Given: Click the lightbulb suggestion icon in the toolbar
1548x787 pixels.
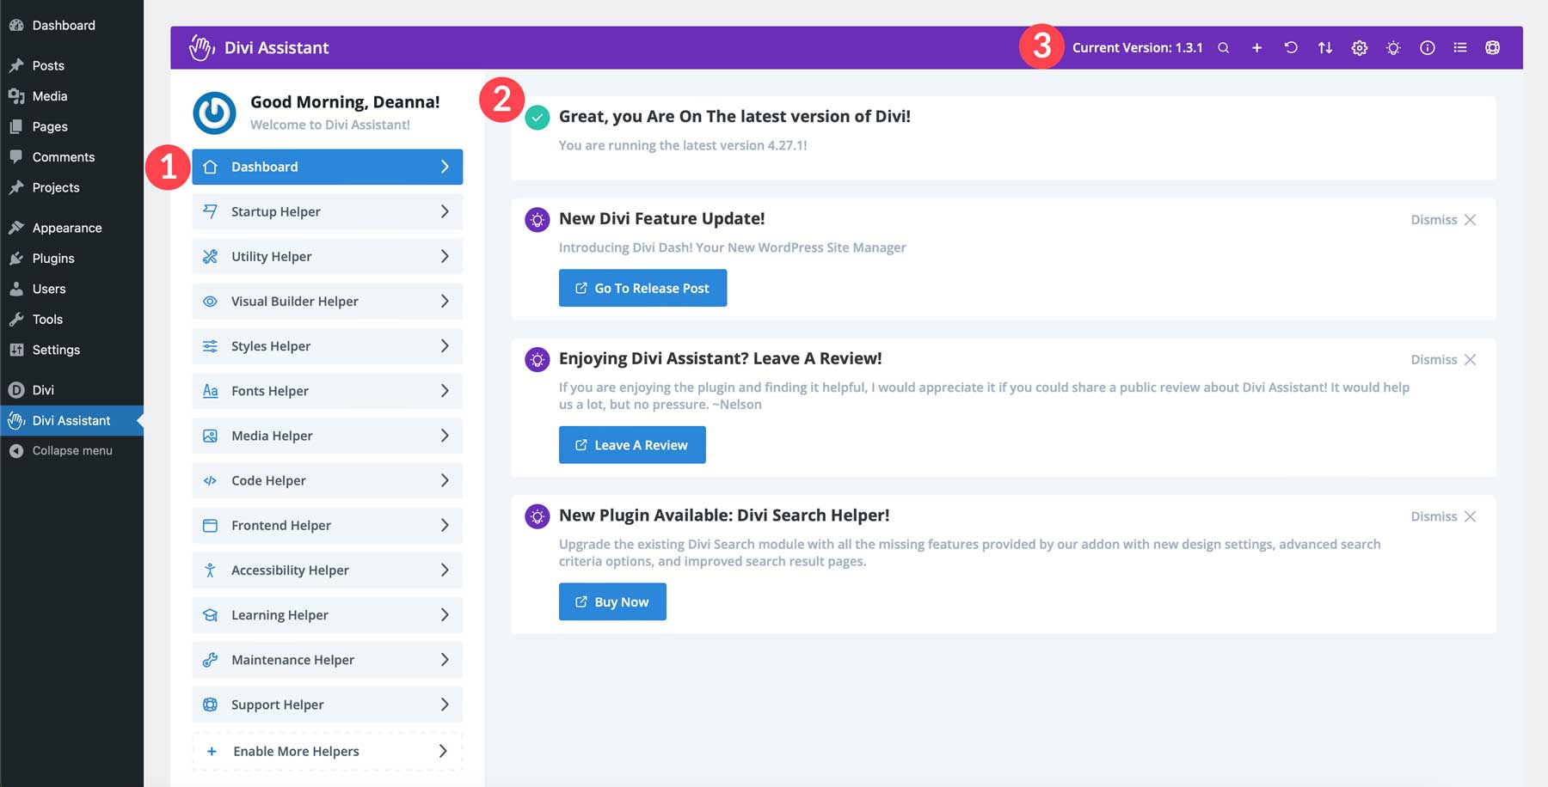Looking at the screenshot, I should pos(1392,47).
